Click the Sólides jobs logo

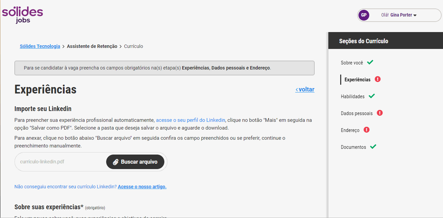click(22, 15)
